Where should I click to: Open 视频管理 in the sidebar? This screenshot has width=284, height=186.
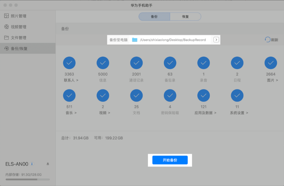click(x=28, y=27)
